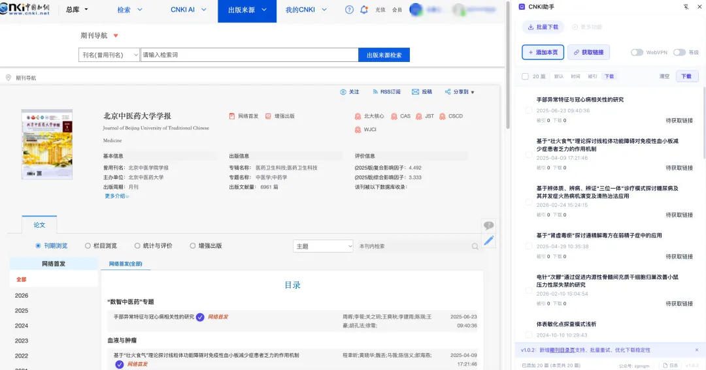The image size is (706, 370).
Task: Click the location pin breadcrumb icon
Action: [8, 77]
